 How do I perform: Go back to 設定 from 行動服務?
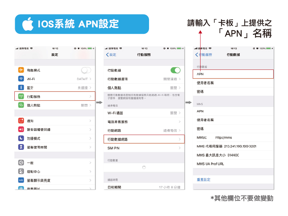click(x=111, y=55)
